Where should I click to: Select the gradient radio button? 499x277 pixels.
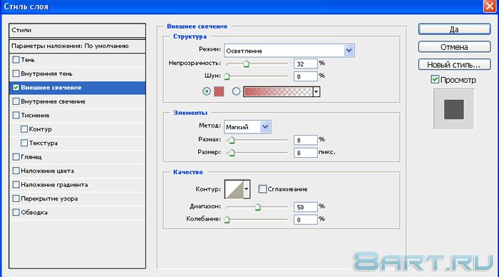pos(236,91)
